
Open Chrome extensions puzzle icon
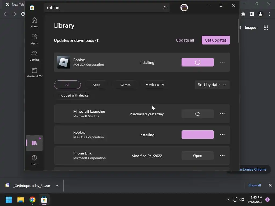coord(243,14)
